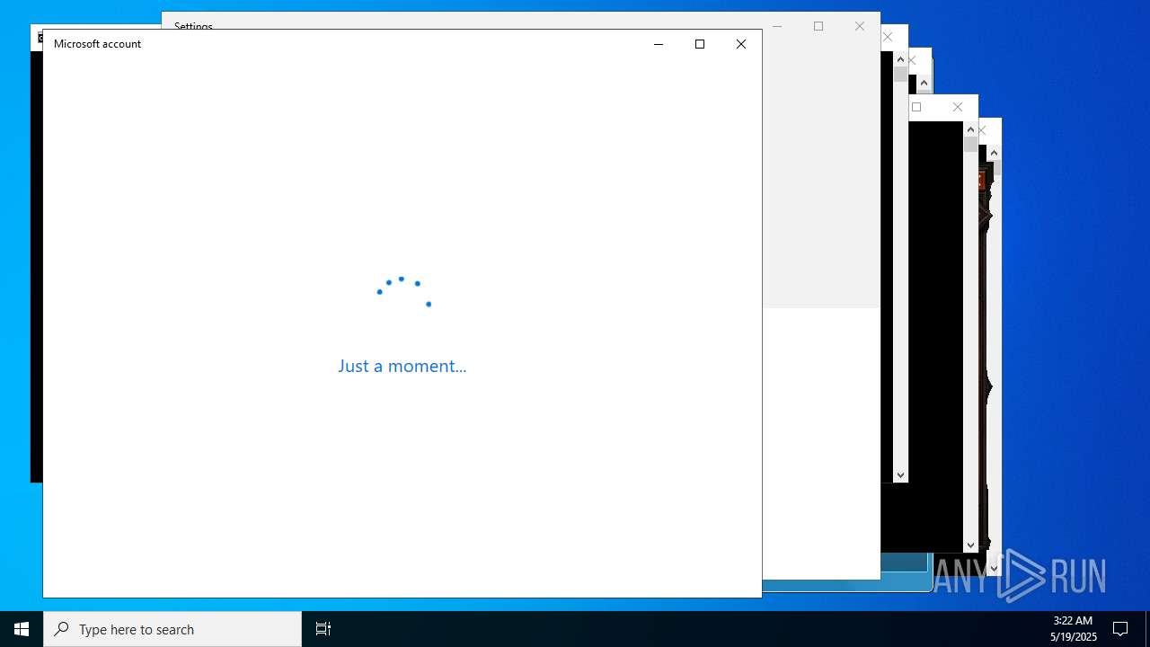Click scroll-up arrow in rightmost background window
1150x647 pixels.
pyautogui.click(x=994, y=153)
